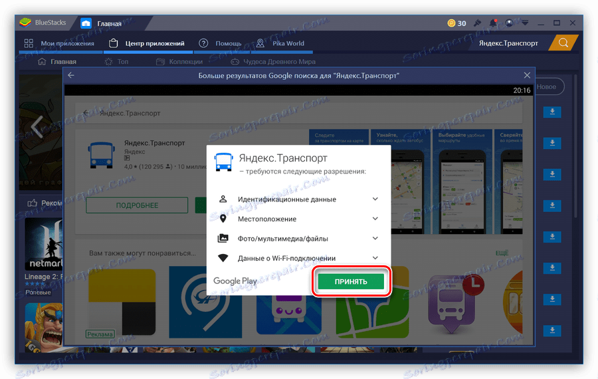Go to Главная in the sub-navigation
Viewport: 598px width, 379px height.
[x=57, y=61]
